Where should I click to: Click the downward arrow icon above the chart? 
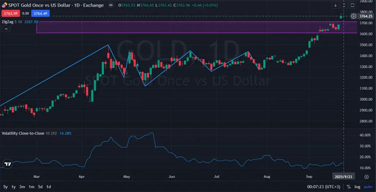pyautogui.click(x=336, y=5)
